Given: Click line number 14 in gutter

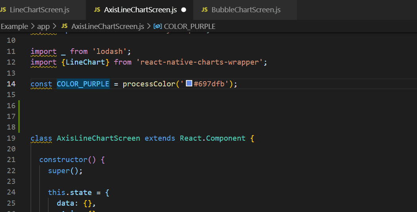Looking at the screenshot, I should pyautogui.click(x=11, y=84).
